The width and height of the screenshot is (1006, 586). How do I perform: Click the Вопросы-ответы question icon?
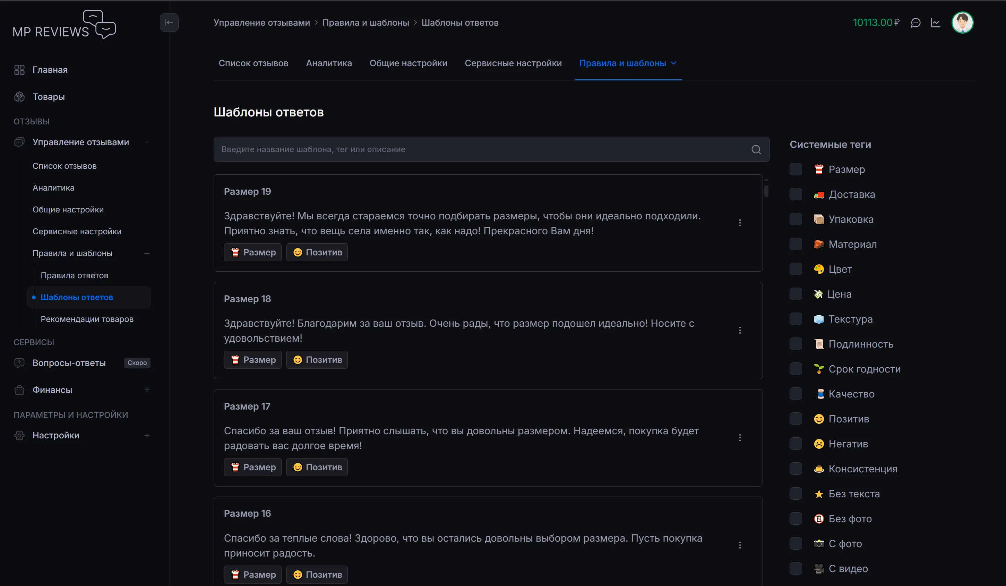coord(19,363)
